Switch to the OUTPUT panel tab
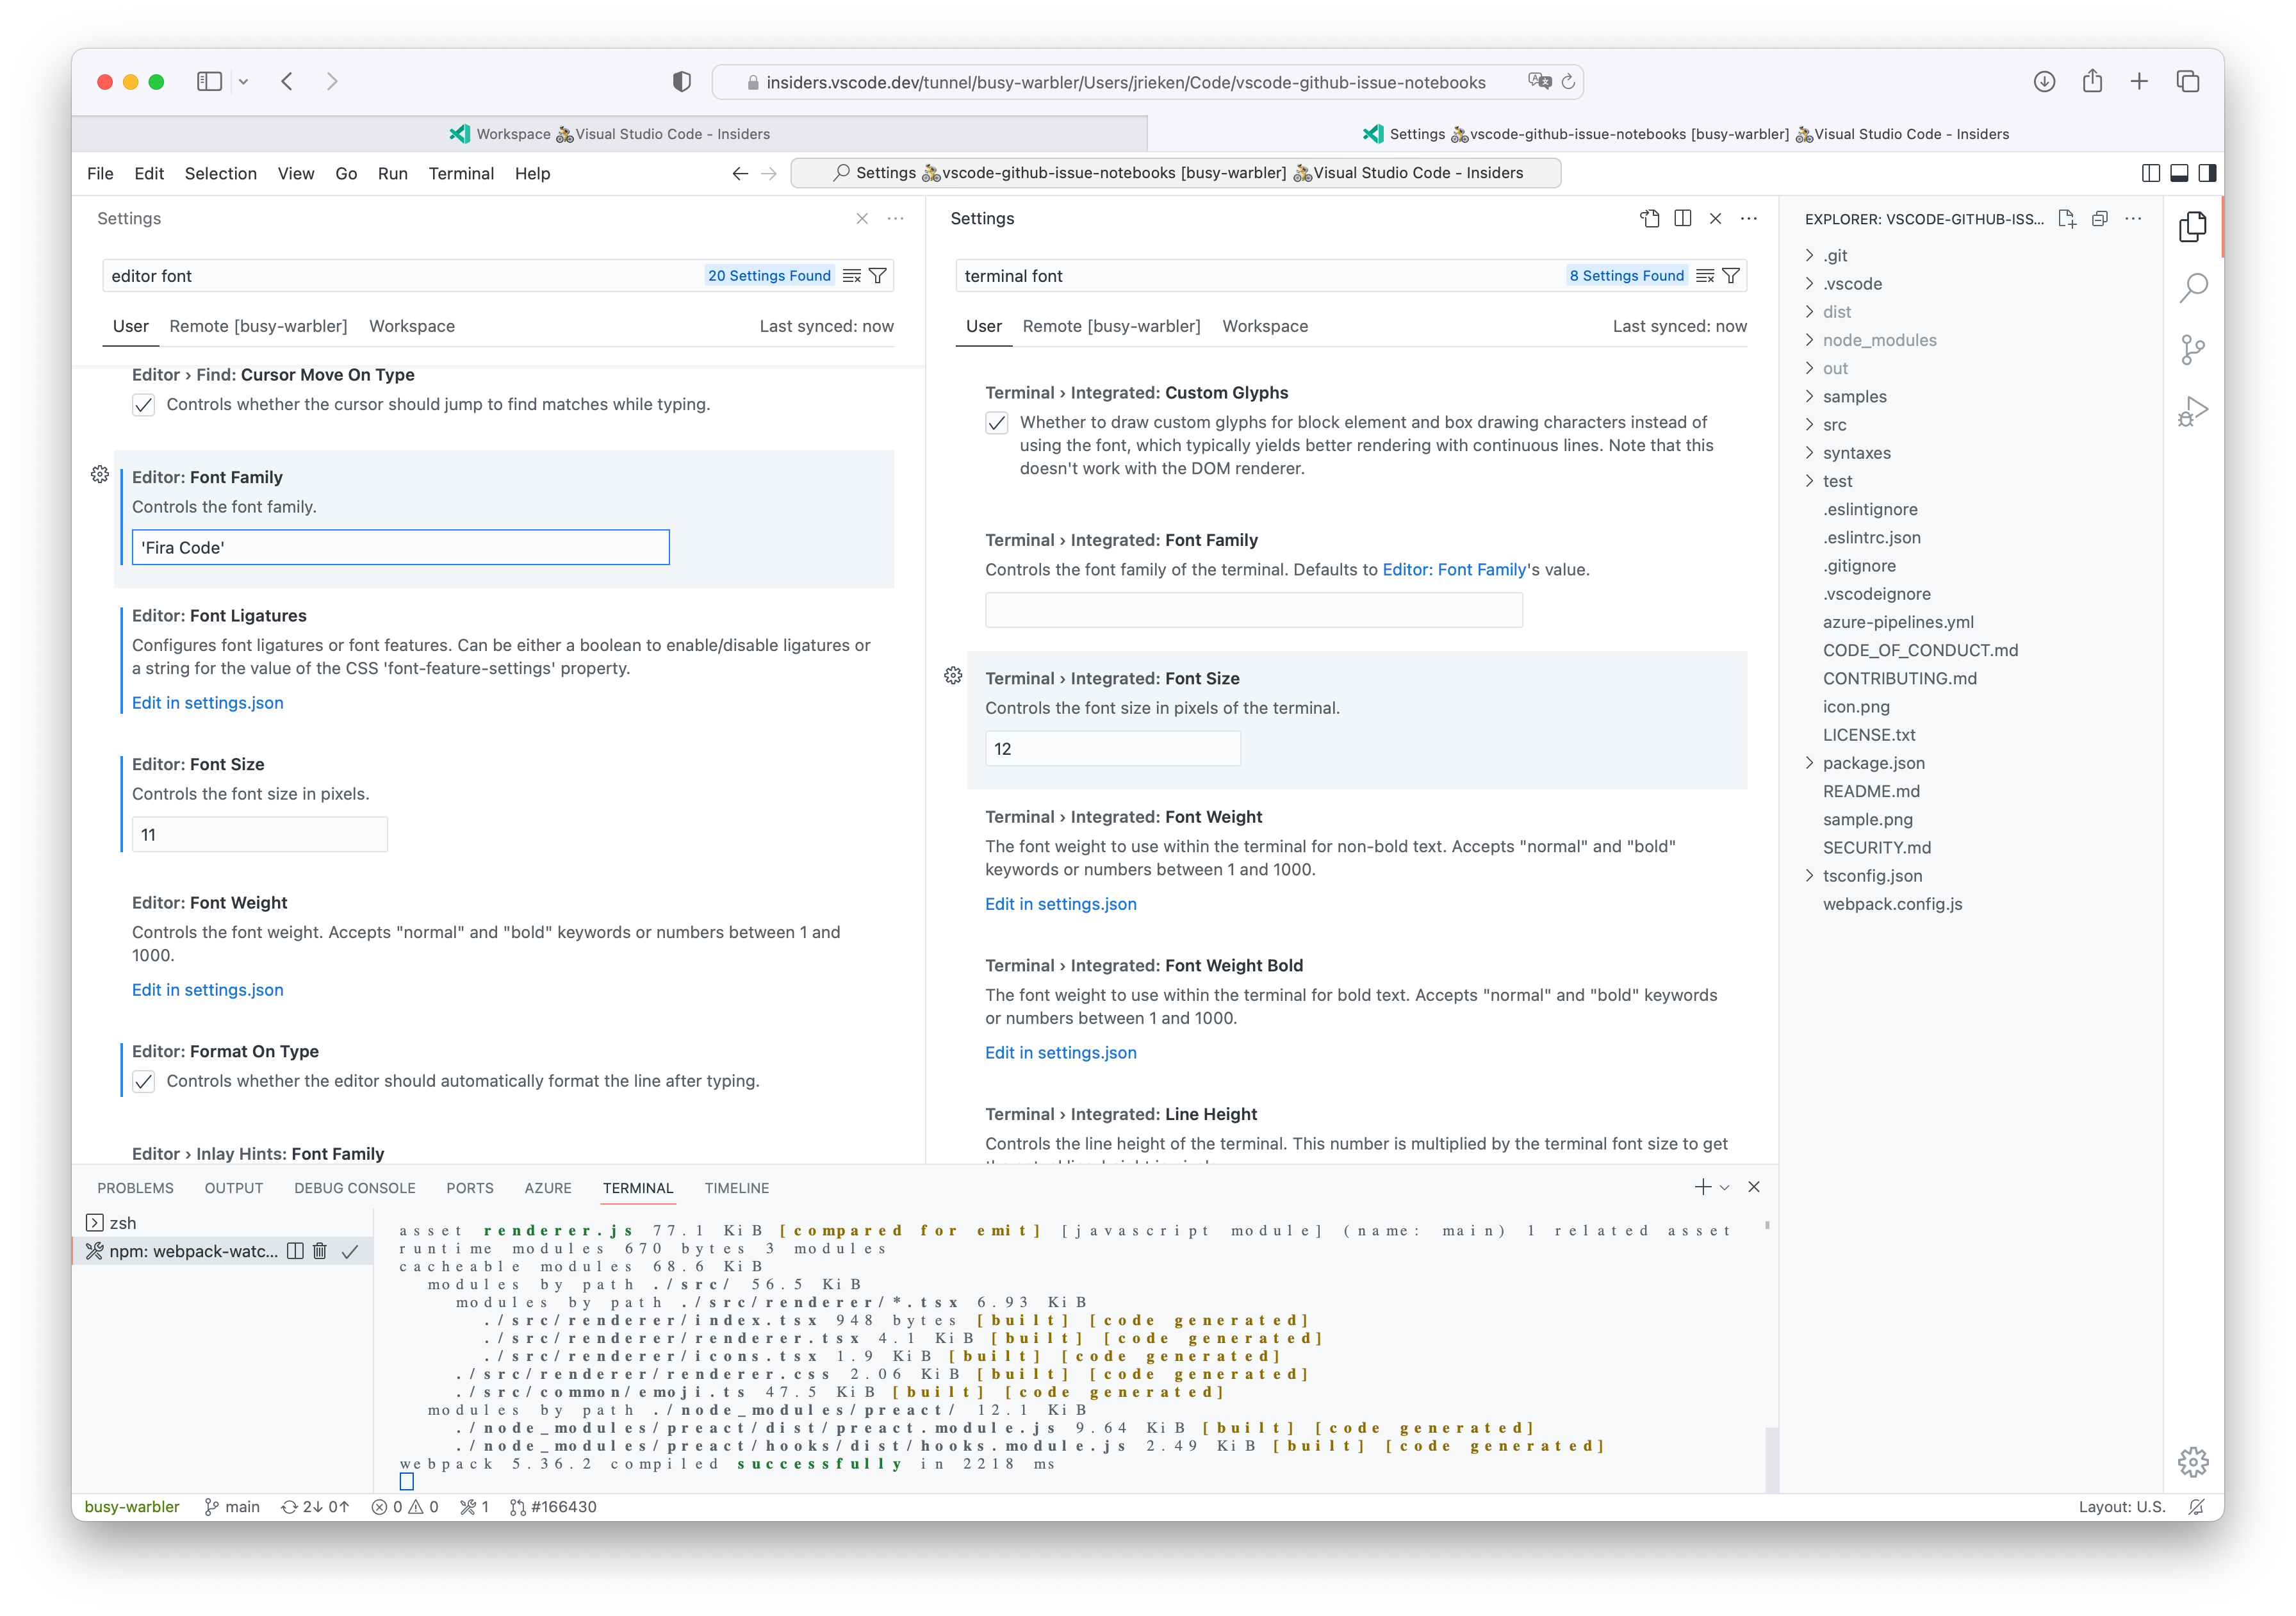This screenshot has width=2296, height=1616. pyautogui.click(x=234, y=1188)
